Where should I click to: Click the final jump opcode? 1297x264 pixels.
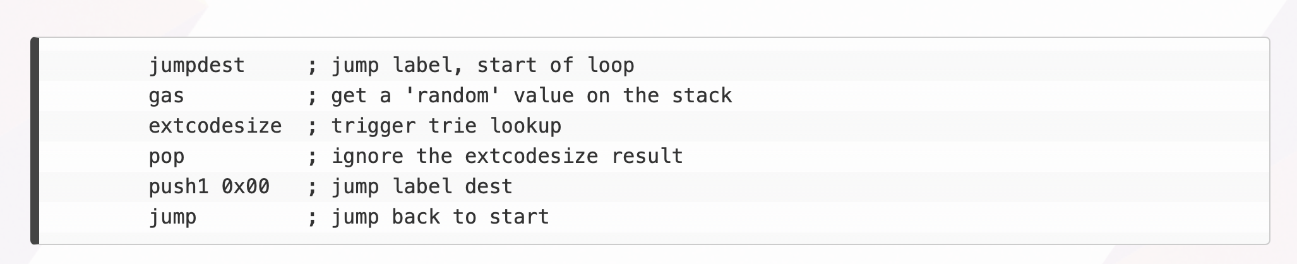(172, 217)
